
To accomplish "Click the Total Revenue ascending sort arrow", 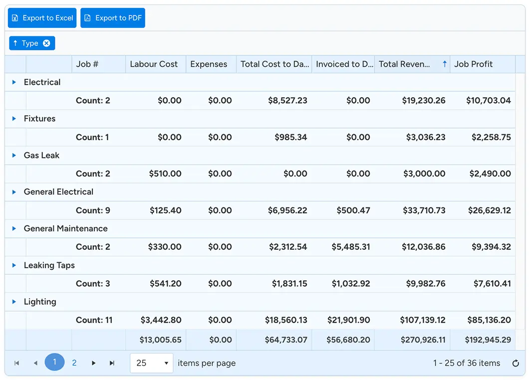I will point(444,64).
